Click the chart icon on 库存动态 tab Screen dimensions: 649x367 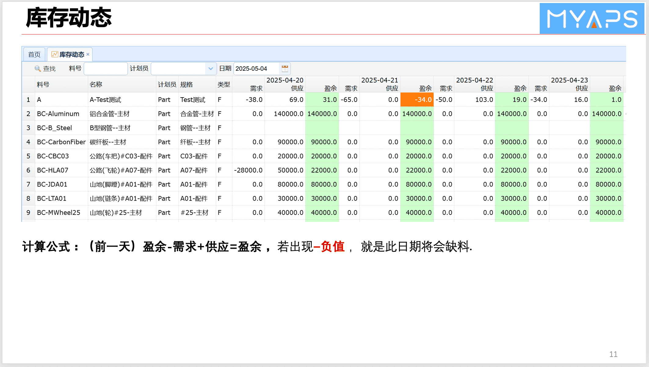pos(55,54)
